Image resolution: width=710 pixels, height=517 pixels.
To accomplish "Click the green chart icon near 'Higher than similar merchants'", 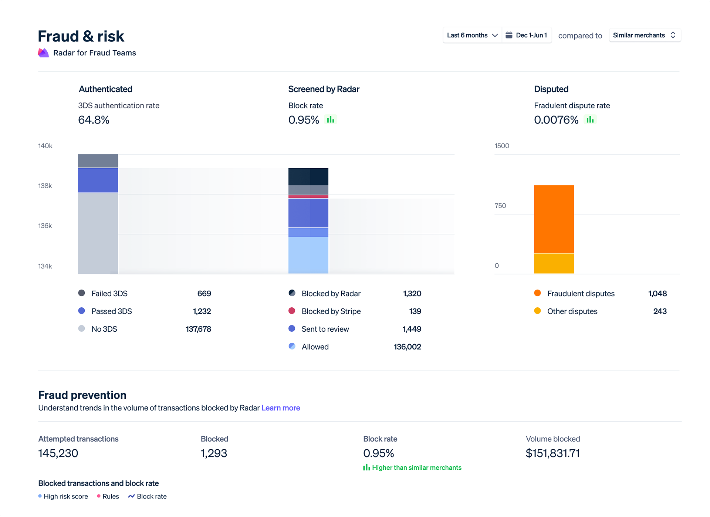I will [x=366, y=467].
